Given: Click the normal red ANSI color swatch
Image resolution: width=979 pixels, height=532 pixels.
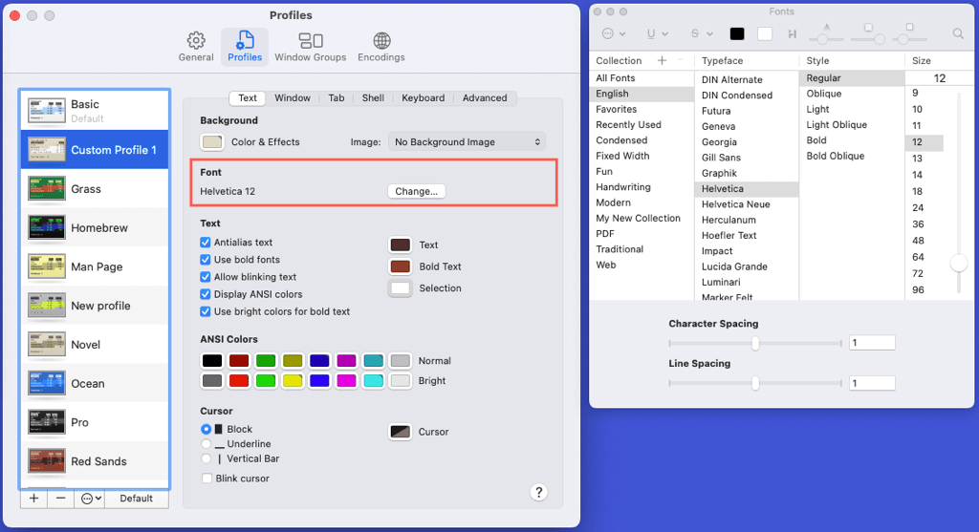Looking at the screenshot, I should (x=239, y=360).
